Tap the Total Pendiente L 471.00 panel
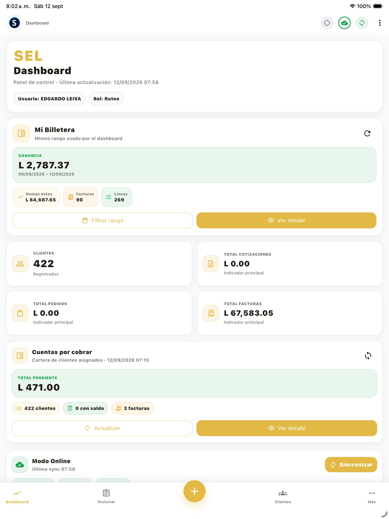 194,383
